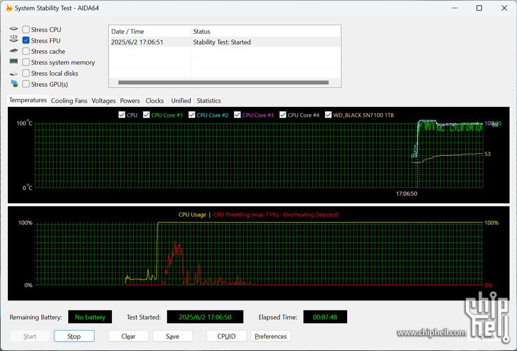517x351 pixels.
Task: Click the cache chip icon beside Stress cache
Action: point(14,51)
